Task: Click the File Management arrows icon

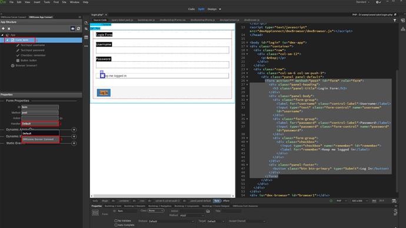Action: pos(86,29)
